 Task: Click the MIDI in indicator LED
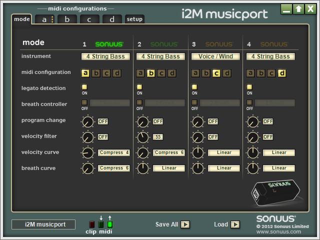tap(101, 224)
